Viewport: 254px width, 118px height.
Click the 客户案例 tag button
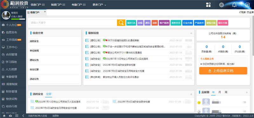point(164,23)
